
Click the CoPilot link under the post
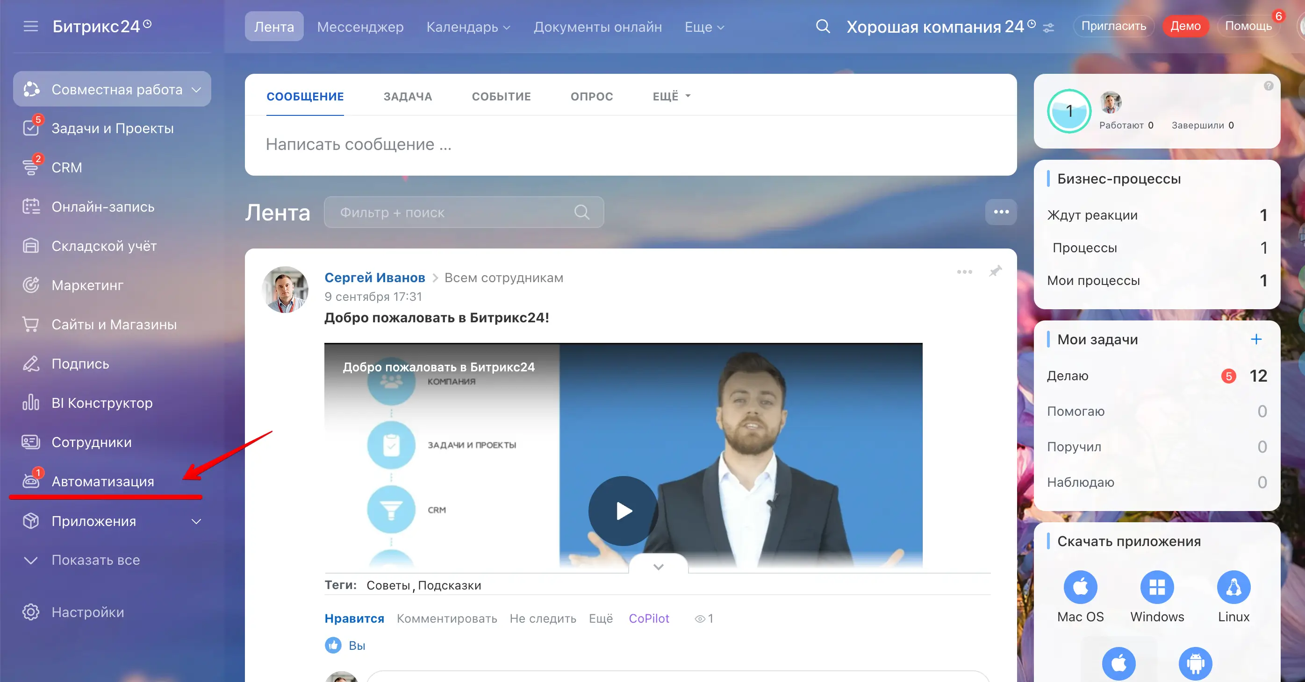pos(648,618)
